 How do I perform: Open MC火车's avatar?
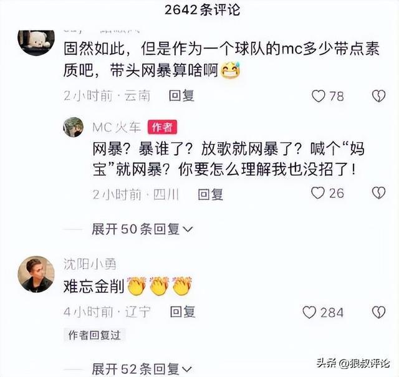point(74,127)
